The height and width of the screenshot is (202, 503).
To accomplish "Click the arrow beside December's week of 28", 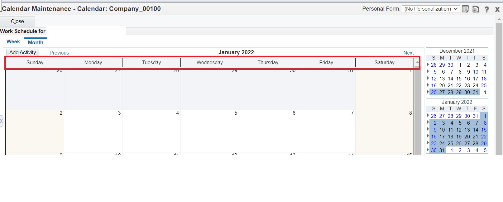I will click(428, 65).
